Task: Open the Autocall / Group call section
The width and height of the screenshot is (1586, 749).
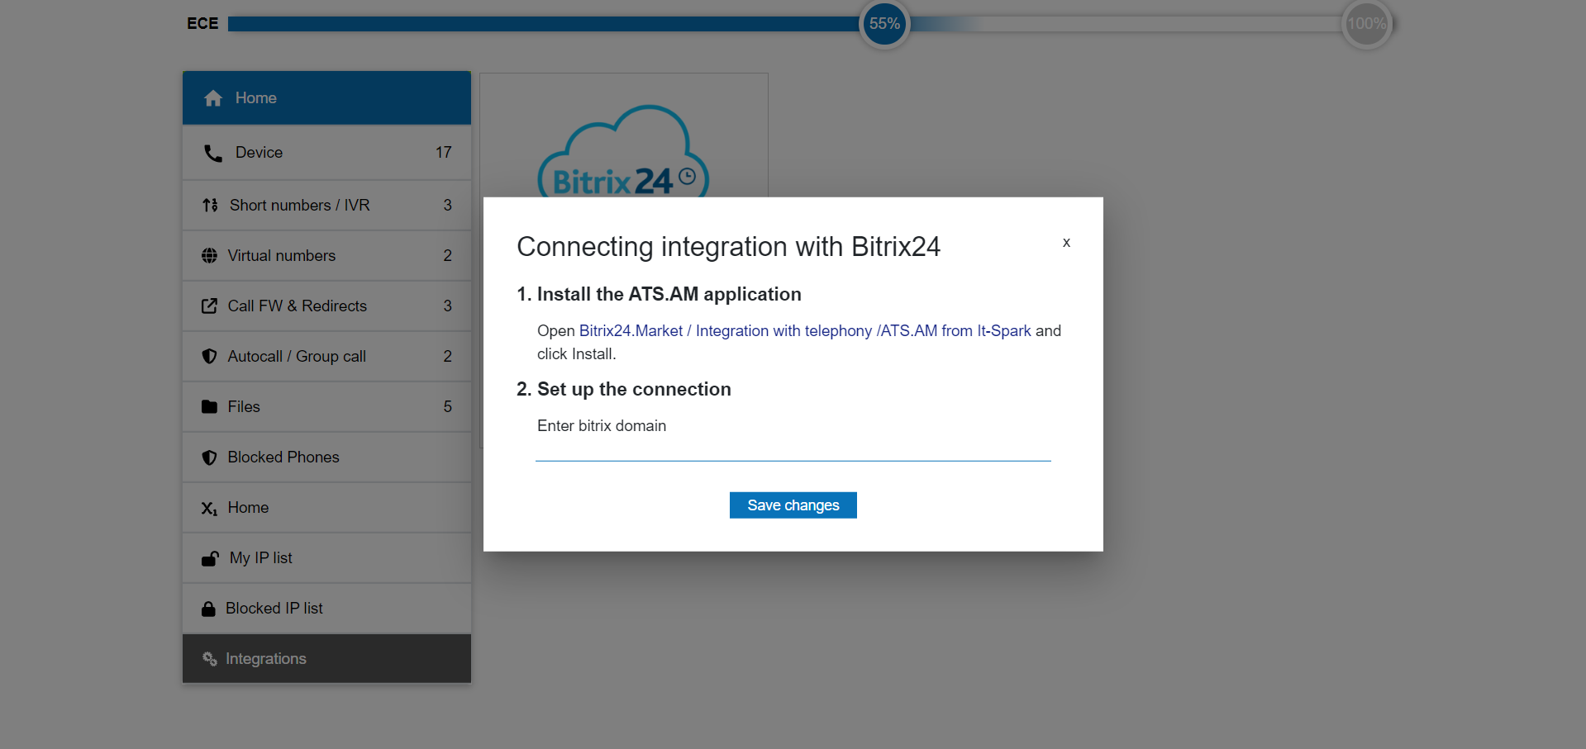Action: tap(297, 356)
